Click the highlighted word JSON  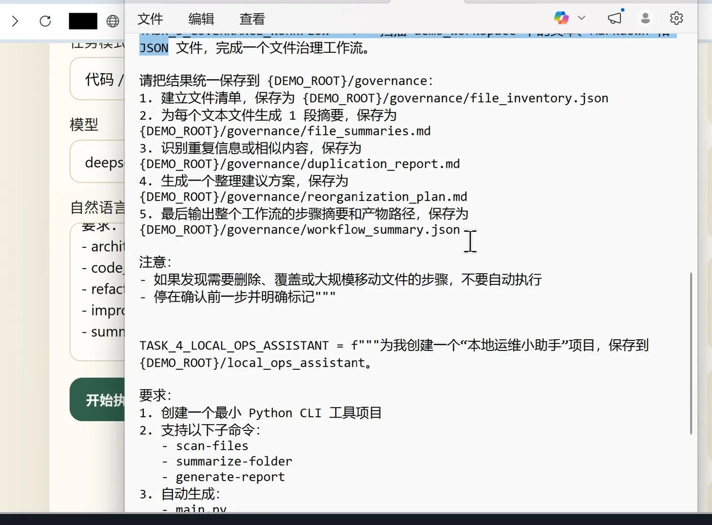click(x=154, y=48)
